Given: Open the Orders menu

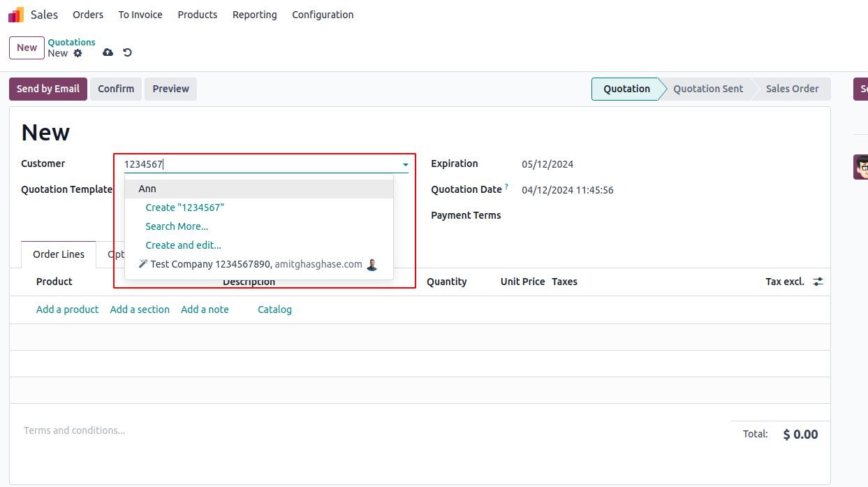Looking at the screenshot, I should pyautogui.click(x=88, y=15).
